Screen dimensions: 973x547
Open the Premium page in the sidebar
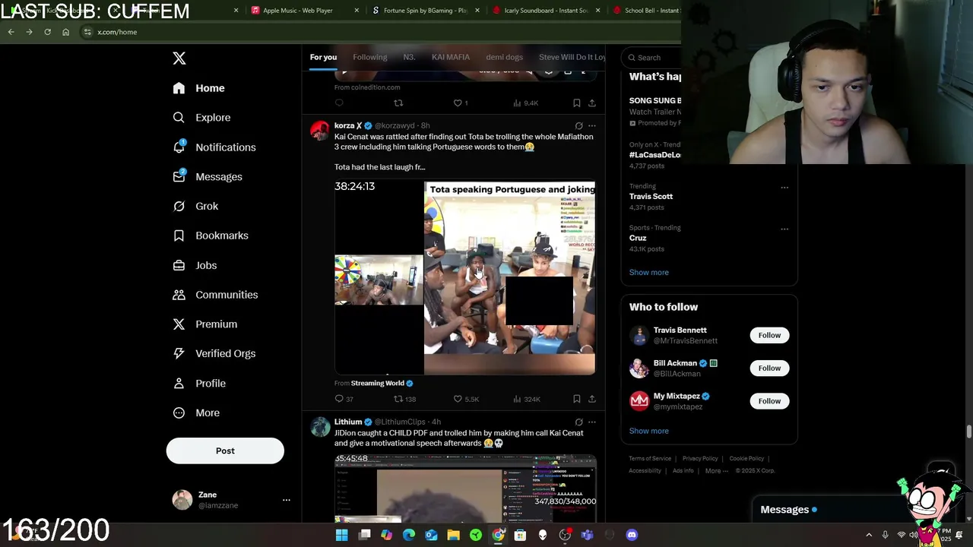[x=204, y=324]
